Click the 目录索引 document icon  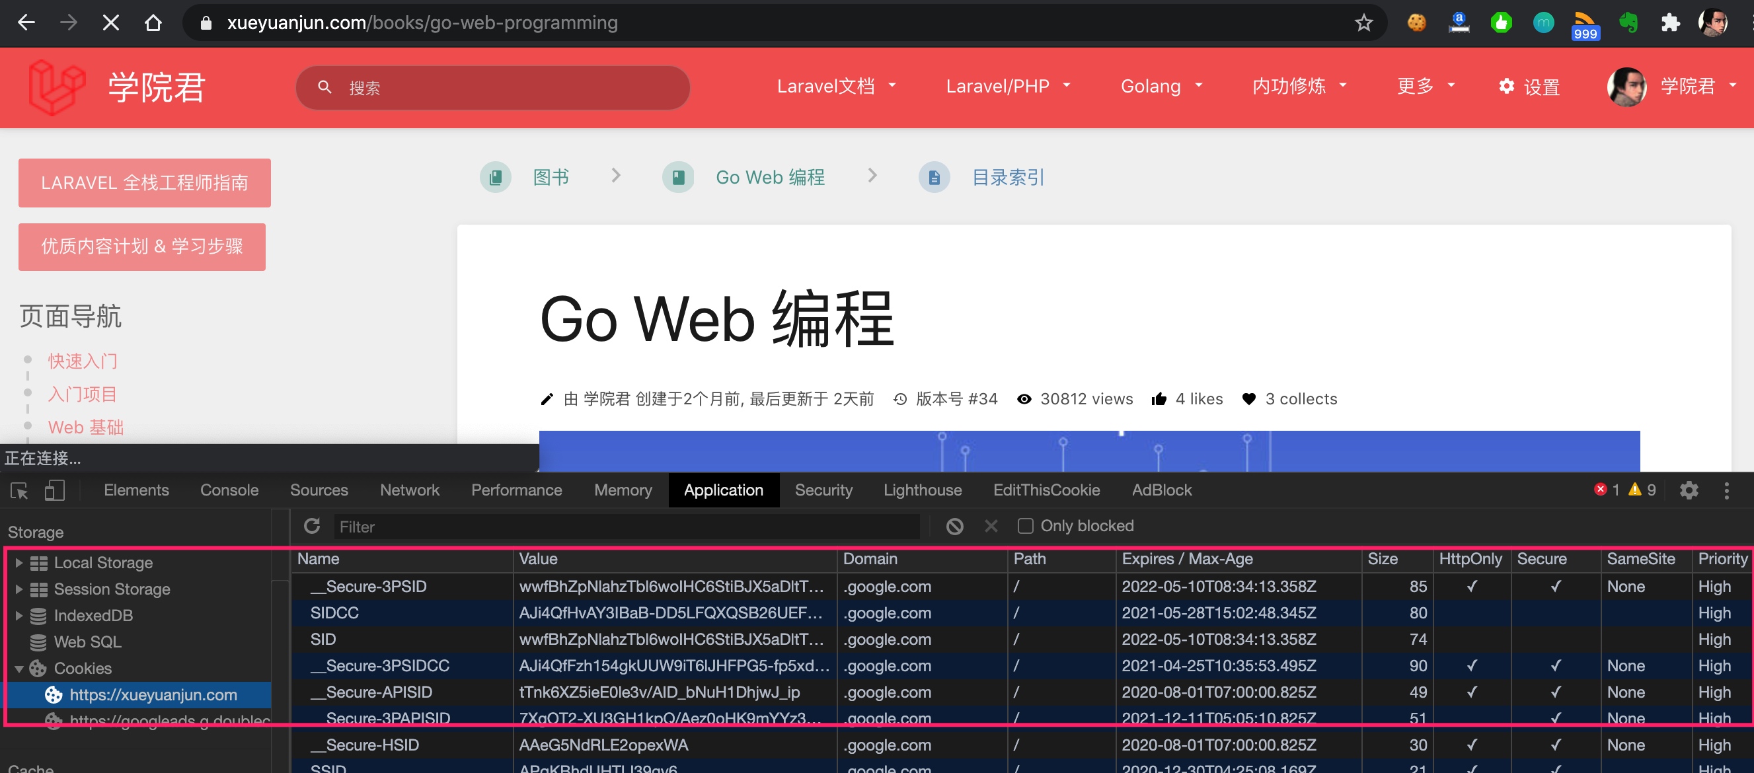(x=934, y=178)
